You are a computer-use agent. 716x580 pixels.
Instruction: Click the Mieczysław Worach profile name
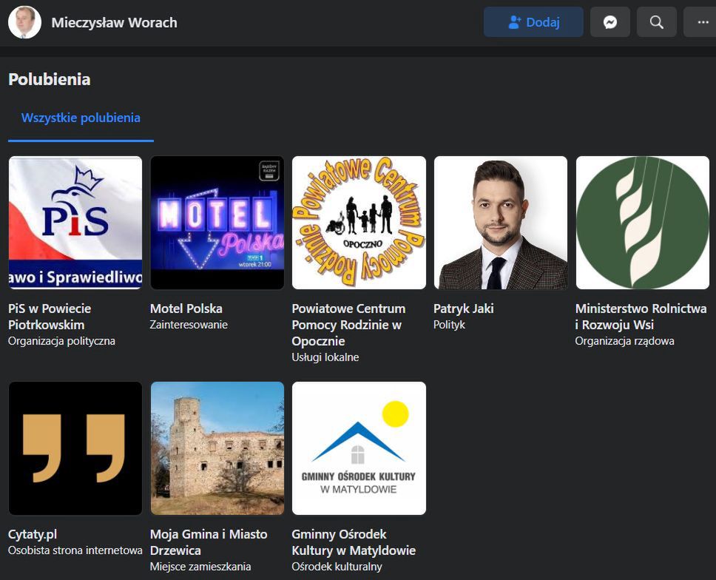pyautogui.click(x=114, y=22)
